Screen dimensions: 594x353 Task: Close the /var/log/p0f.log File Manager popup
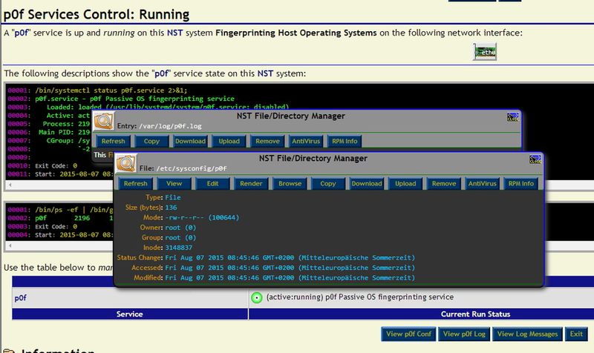[513, 117]
